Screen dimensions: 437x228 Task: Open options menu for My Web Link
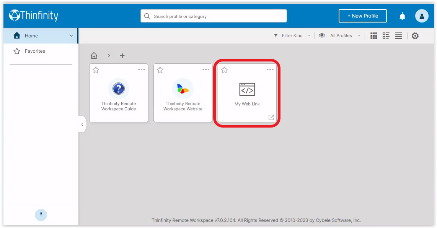pos(270,70)
